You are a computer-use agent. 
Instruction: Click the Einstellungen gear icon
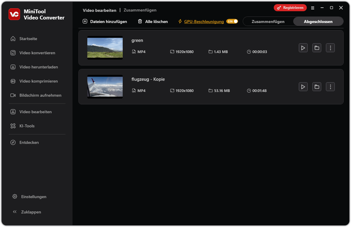(x=15, y=196)
